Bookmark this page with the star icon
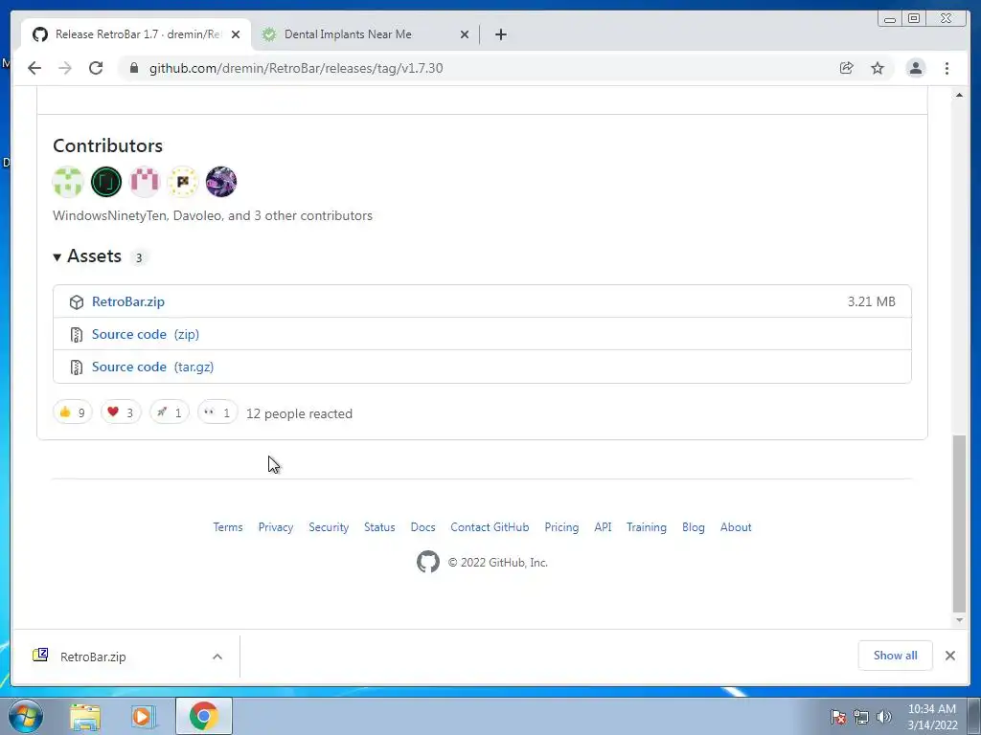Screen dimensions: 981x735 pyautogui.click(x=878, y=68)
